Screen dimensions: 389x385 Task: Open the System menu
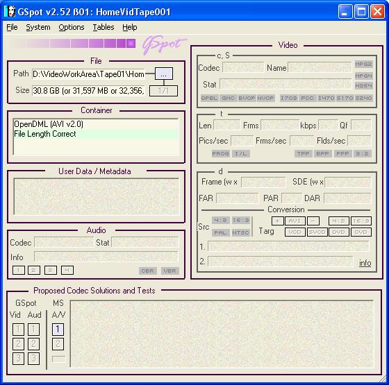[38, 27]
